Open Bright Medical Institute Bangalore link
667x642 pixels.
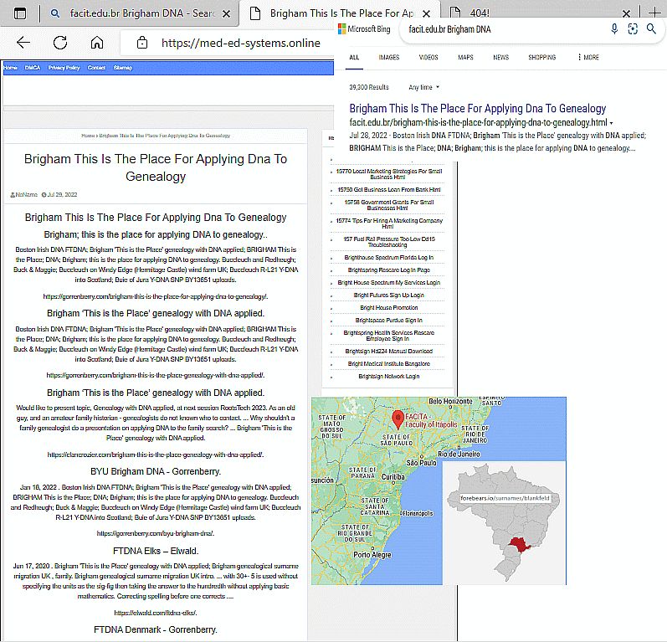click(x=389, y=364)
